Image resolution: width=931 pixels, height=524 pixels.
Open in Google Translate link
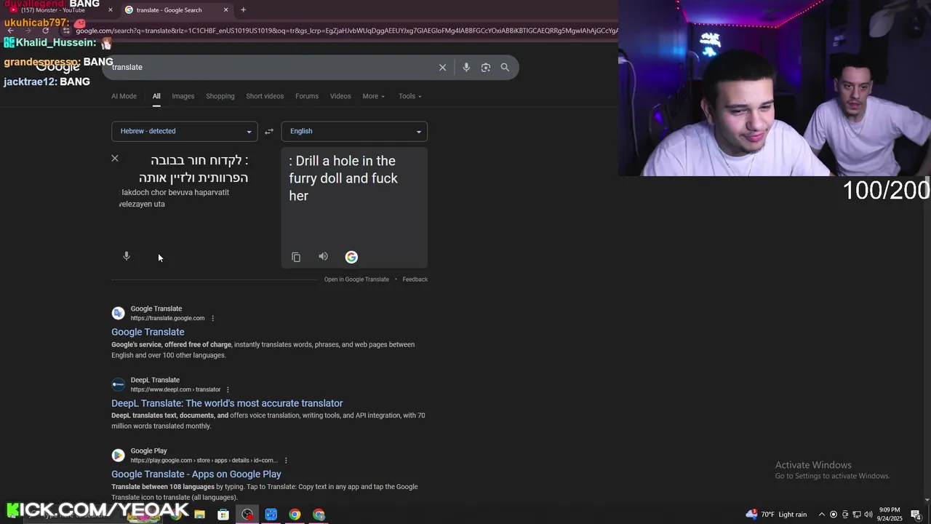pos(356,279)
